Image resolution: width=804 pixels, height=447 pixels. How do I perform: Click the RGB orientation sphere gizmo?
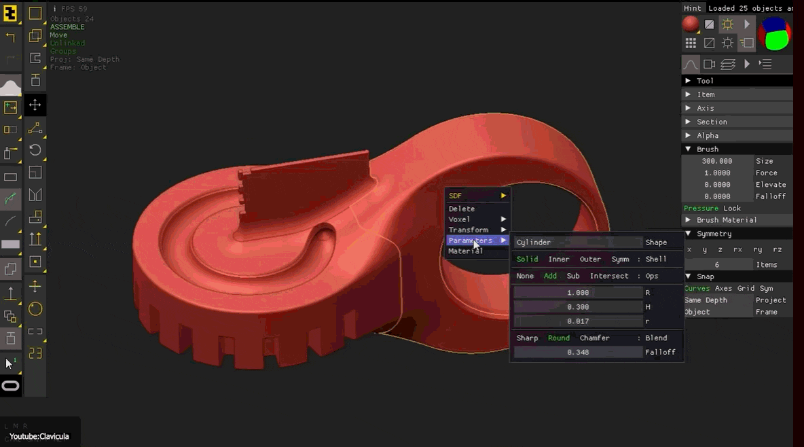[775, 34]
